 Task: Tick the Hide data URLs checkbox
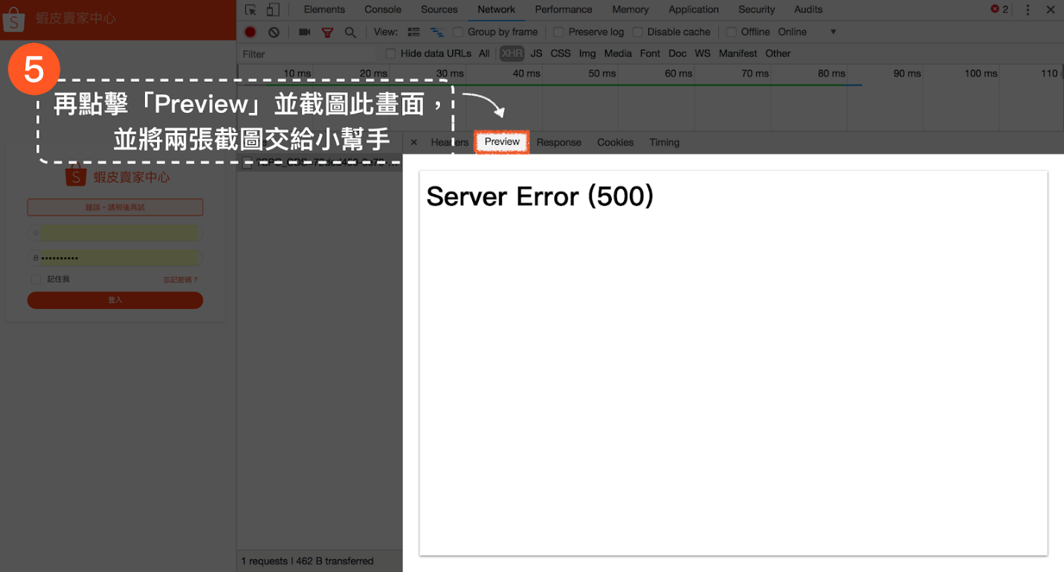pyautogui.click(x=390, y=53)
